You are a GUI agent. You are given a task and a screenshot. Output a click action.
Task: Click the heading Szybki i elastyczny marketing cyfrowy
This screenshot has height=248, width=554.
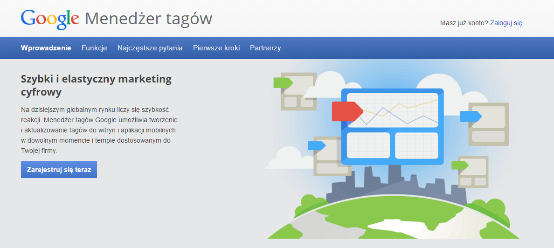pyautogui.click(x=96, y=85)
